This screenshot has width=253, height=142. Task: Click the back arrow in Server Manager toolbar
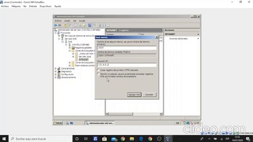tap(55, 25)
